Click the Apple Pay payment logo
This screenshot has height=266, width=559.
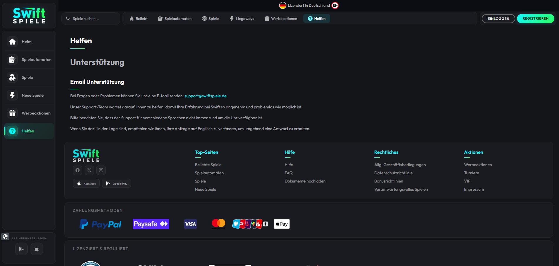point(282,224)
